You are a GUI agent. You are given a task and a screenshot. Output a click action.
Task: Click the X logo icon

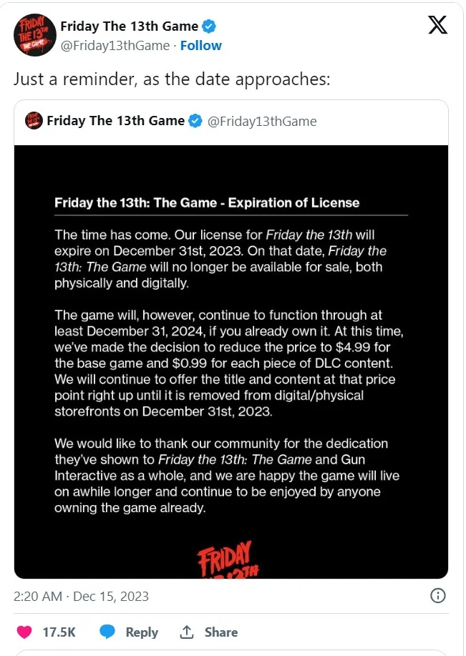(x=437, y=25)
